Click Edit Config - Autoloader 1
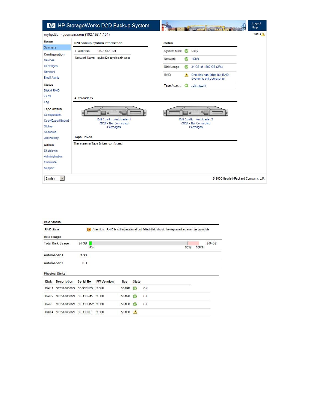Viewport: 319px width, 413px height. tap(114, 119)
